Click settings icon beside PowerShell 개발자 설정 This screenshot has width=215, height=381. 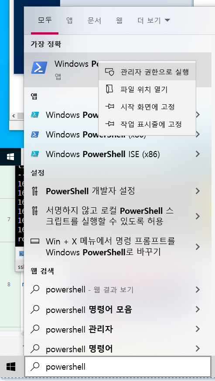pos(35,191)
